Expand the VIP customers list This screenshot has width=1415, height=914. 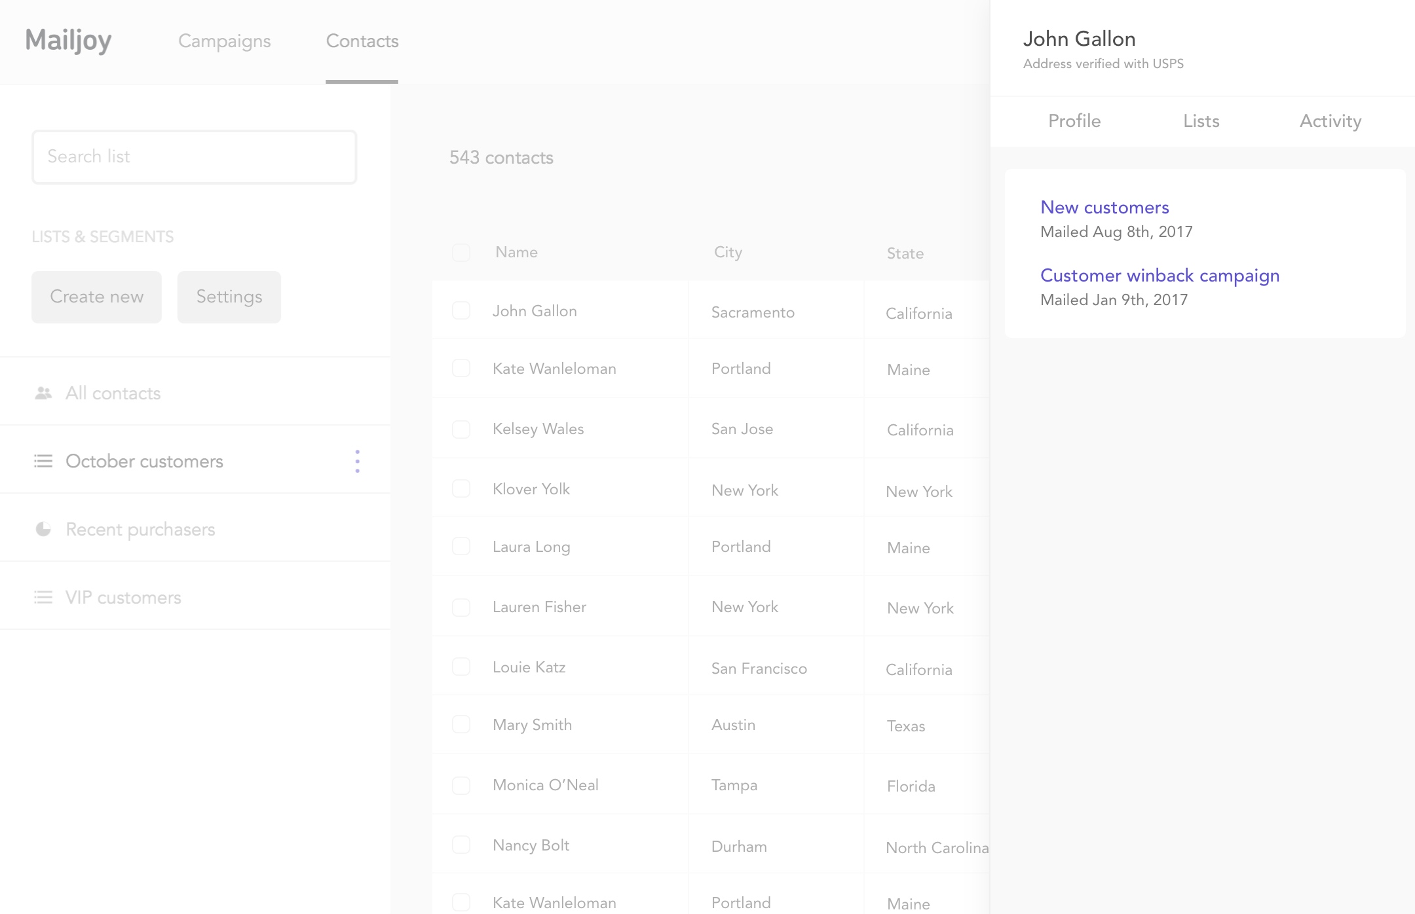[x=123, y=596]
